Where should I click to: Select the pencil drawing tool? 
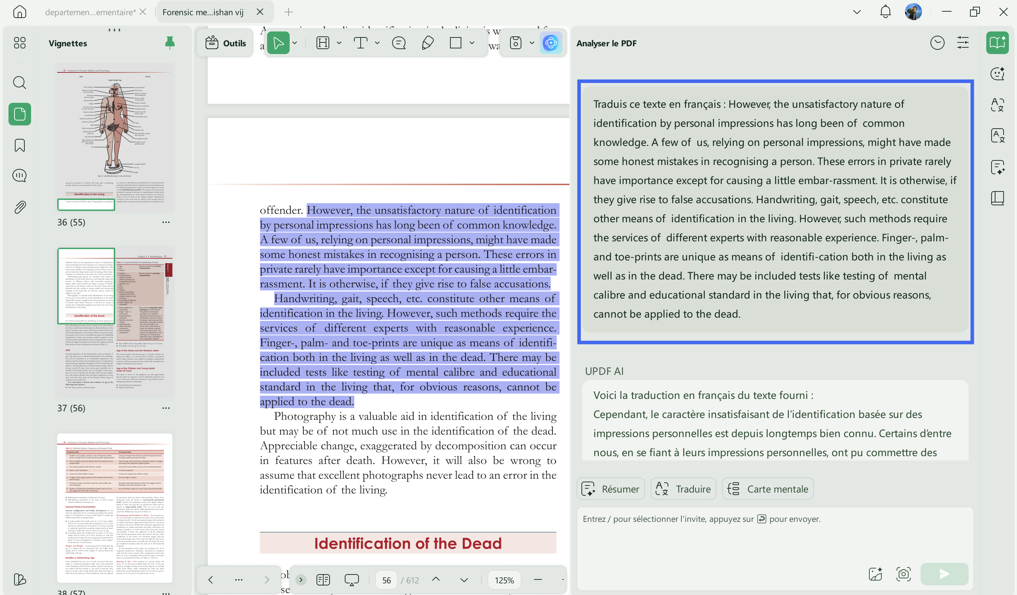pyautogui.click(x=427, y=43)
